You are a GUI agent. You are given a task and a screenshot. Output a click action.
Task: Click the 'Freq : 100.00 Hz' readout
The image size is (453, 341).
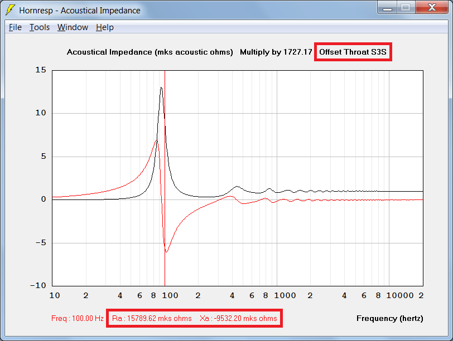(x=77, y=319)
